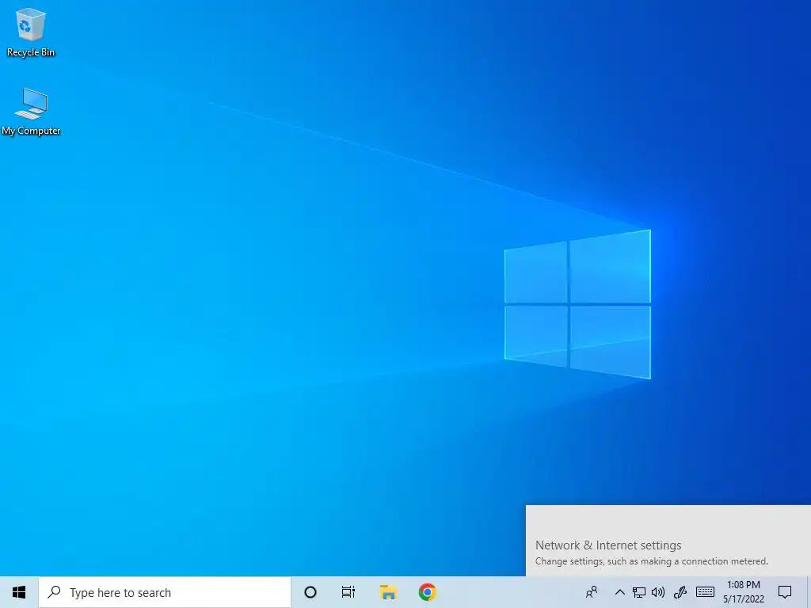Open the Windows Ink Workspace pen icon
The image size is (811, 608).
(680, 592)
